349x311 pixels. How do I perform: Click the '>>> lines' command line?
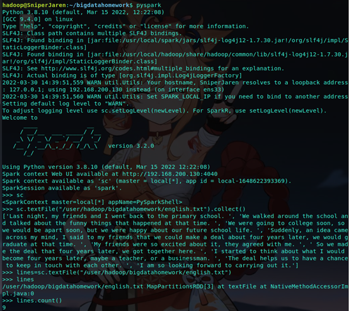pyautogui.click(x=18, y=280)
